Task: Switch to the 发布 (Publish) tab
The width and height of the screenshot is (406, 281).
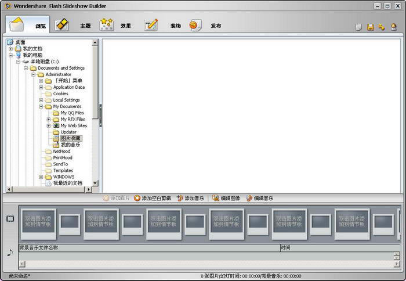Action: [x=205, y=26]
